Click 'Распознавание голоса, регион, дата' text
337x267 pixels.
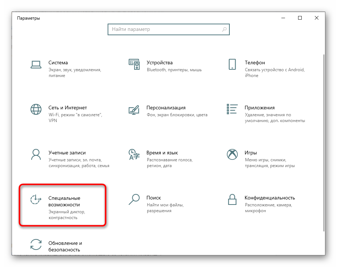pos(169,163)
